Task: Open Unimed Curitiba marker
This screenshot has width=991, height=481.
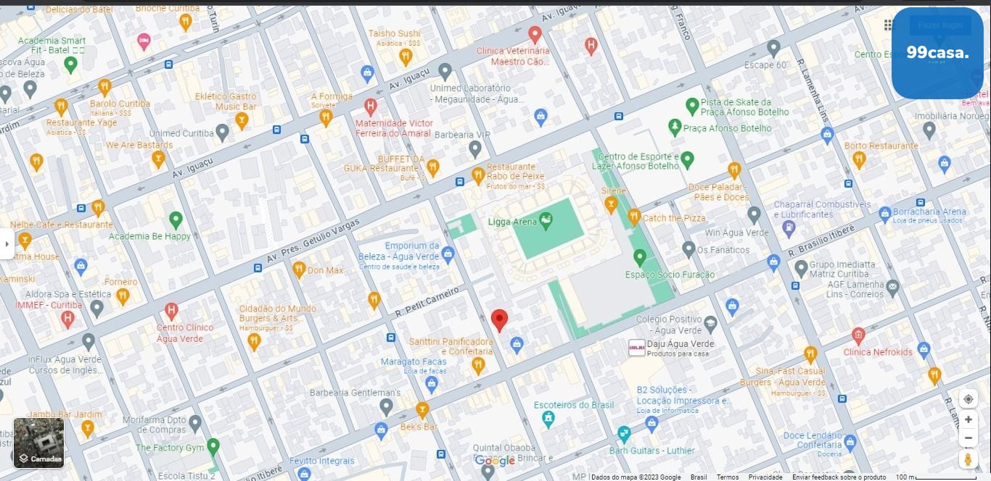Action: coord(223,133)
